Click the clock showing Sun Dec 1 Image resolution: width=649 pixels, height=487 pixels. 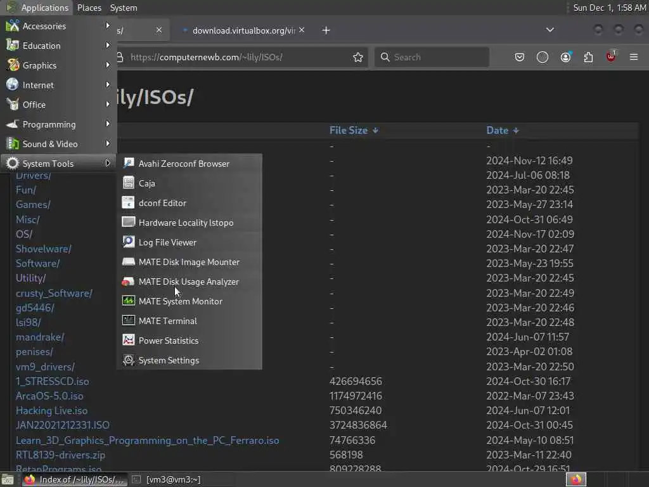[x=609, y=8]
